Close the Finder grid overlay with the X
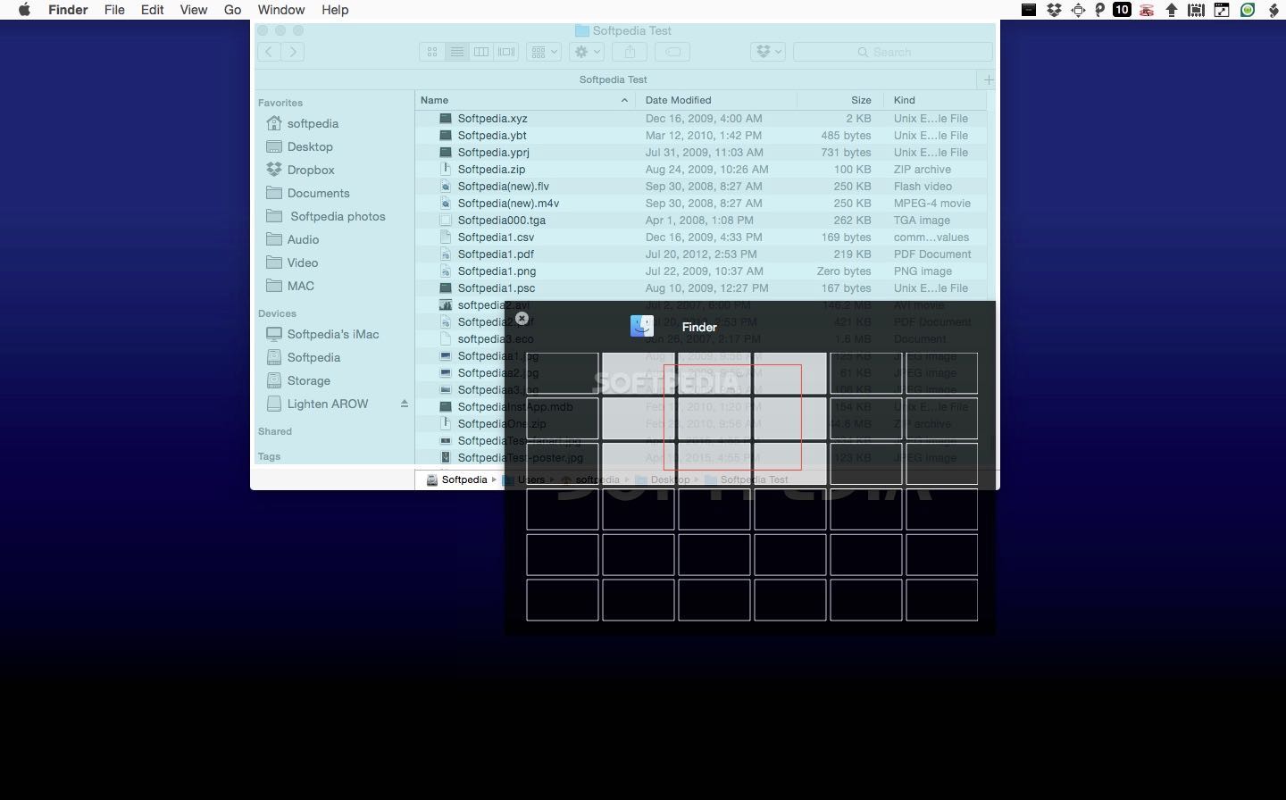 click(x=522, y=318)
